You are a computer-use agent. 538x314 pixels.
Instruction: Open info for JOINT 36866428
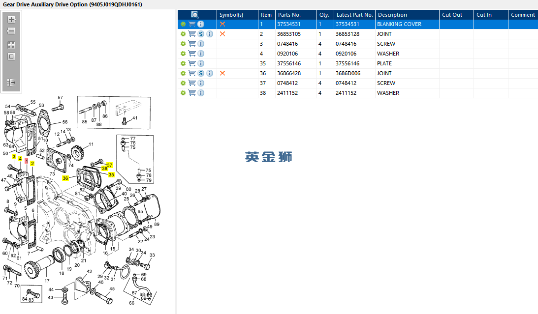210,73
